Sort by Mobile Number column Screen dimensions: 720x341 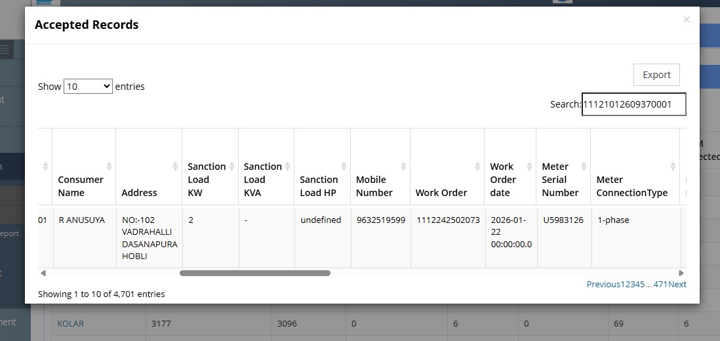[380, 166]
